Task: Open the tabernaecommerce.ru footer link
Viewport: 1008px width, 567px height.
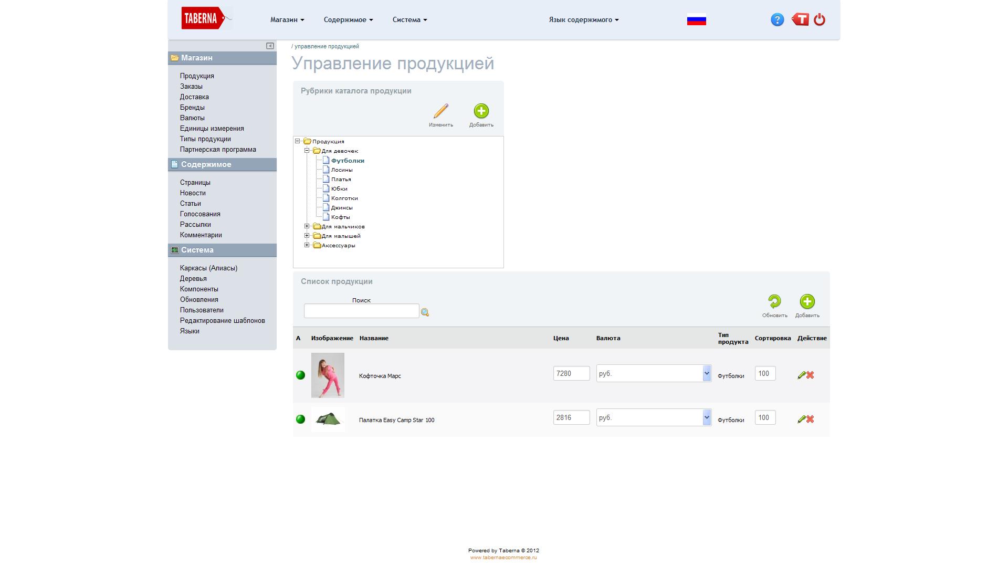Action: (503, 558)
